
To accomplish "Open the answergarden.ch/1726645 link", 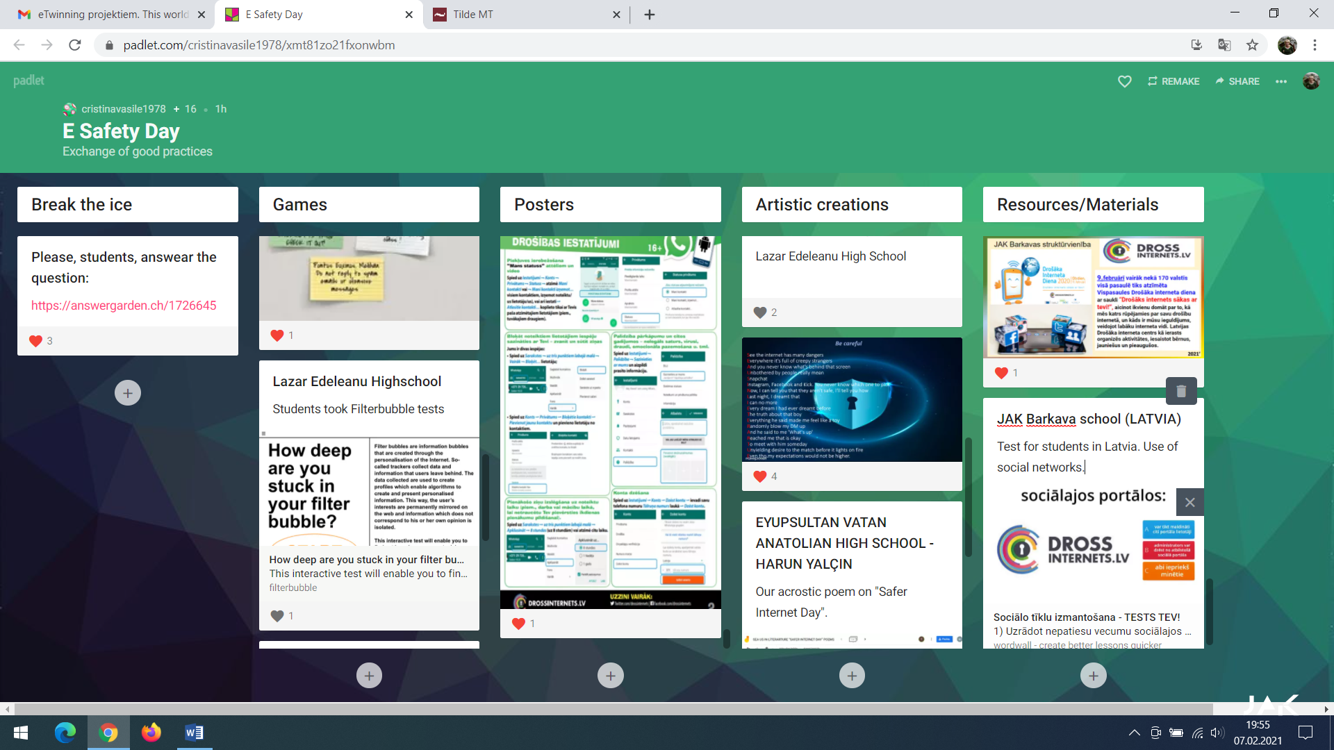I will 124,306.
